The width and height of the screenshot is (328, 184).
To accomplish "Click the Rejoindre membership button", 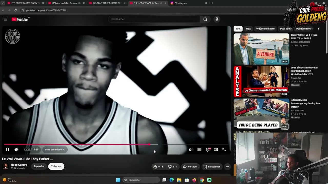I will [x=39, y=166].
